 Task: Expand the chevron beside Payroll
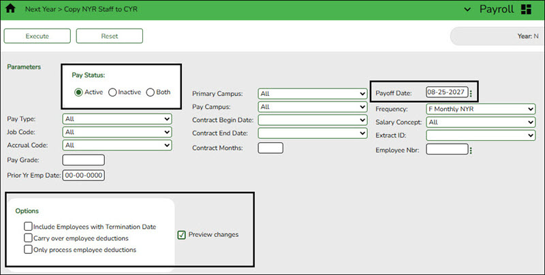467,10
